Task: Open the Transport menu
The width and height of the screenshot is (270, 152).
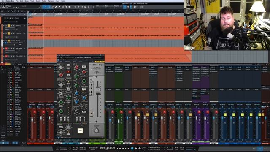Action: click(51, 1)
